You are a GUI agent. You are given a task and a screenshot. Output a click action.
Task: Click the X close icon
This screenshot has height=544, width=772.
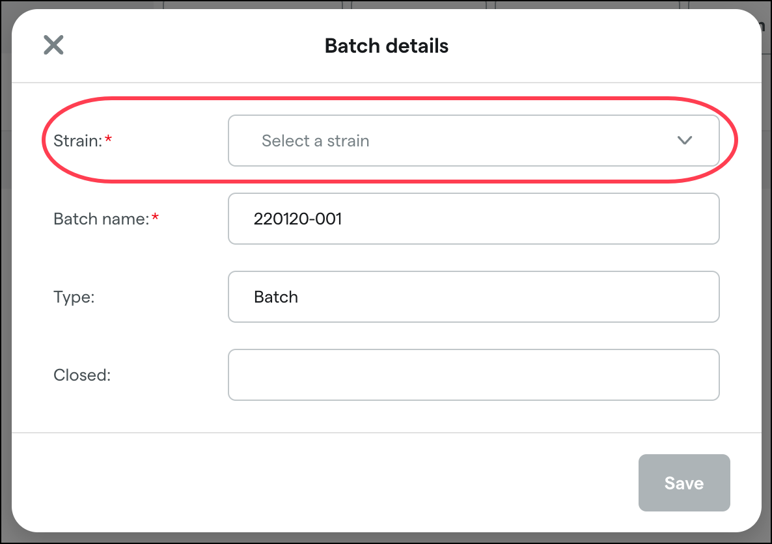53,45
